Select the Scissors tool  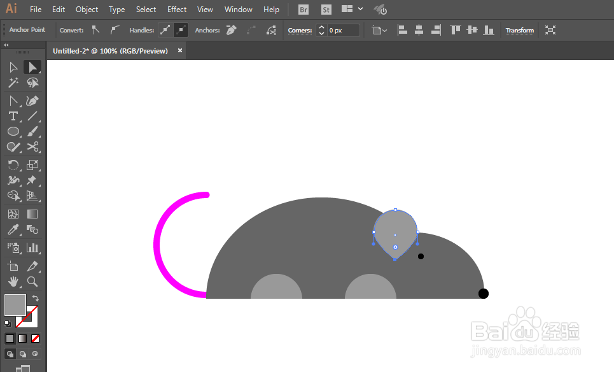[32, 147]
